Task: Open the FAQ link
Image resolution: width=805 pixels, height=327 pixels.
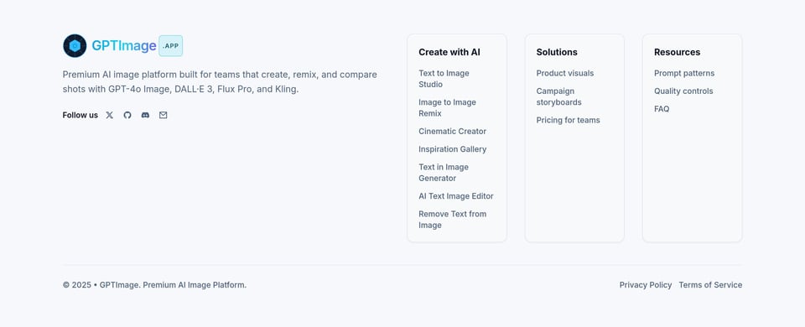Action: click(662, 109)
